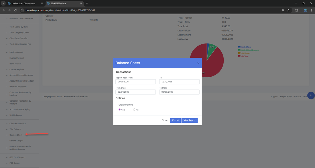Click the View Report button
Image resolution: width=315 pixels, height=168 pixels.
click(x=189, y=120)
